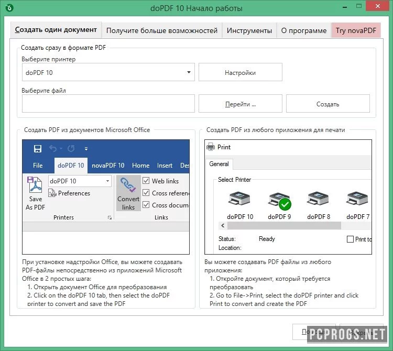
Task: Click the left scroll arrow in printer list
Action: point(223,226)
